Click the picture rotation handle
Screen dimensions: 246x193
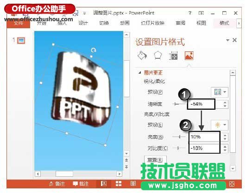point(93,50)
